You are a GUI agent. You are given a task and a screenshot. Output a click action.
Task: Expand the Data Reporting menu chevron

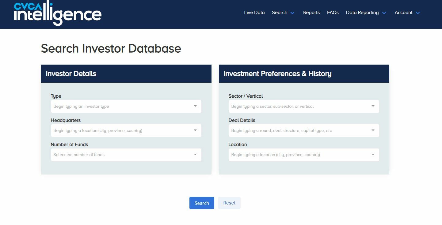[x=384, y=13]
